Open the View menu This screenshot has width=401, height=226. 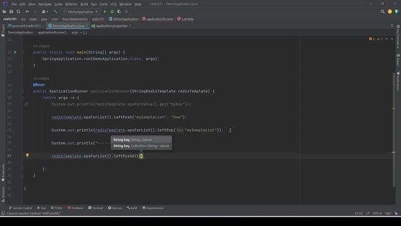(x=32, y=4)
